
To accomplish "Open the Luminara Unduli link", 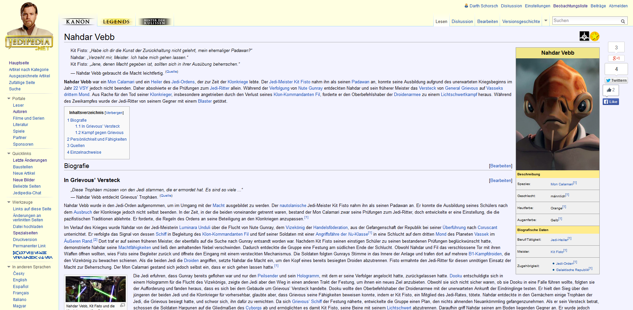I will coord(195,228).
